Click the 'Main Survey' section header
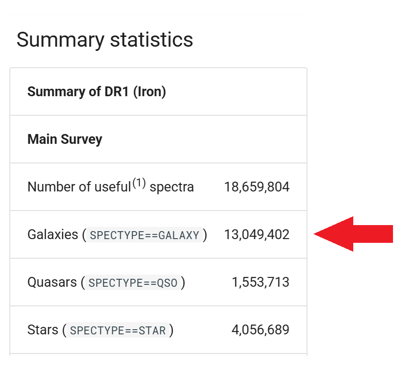 (65, 139)
